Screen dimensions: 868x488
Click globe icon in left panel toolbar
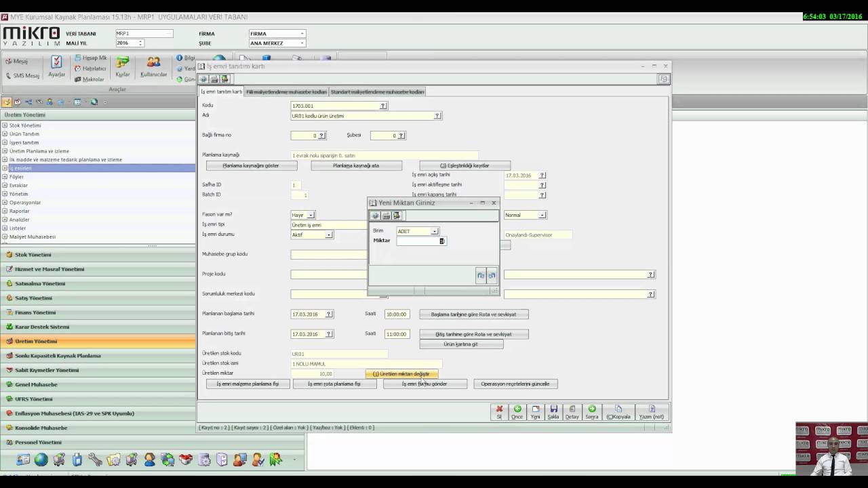(94, 102)
